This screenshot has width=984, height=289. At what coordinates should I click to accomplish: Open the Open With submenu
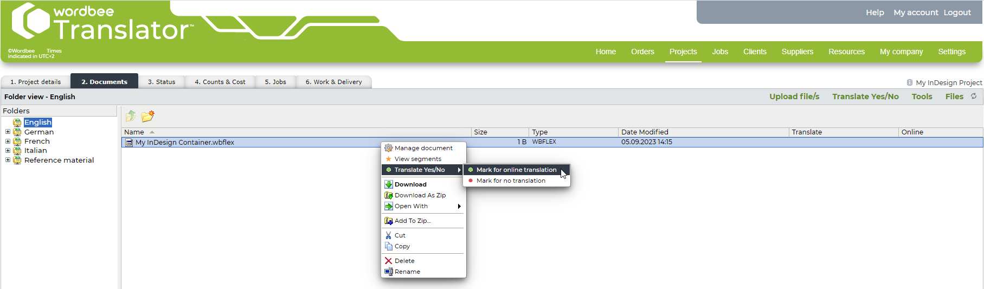coord(423,206)
